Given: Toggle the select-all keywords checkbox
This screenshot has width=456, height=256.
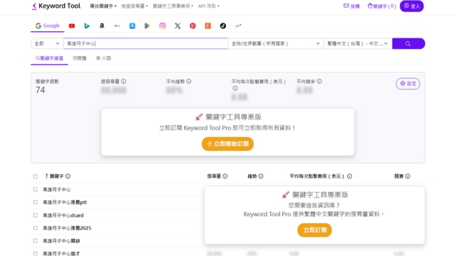Looking at the screenshot, I should (36, 176).
